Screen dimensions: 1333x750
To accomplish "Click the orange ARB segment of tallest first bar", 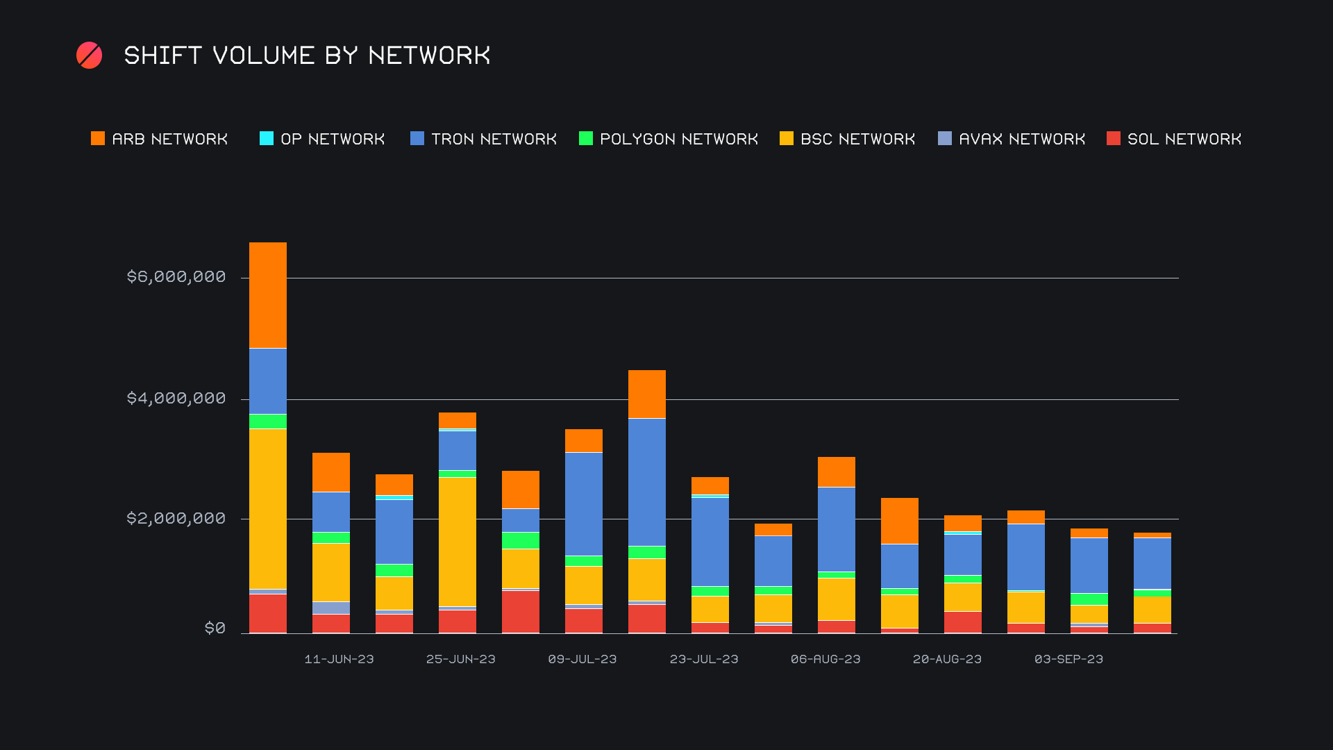I will pos(268,295).
